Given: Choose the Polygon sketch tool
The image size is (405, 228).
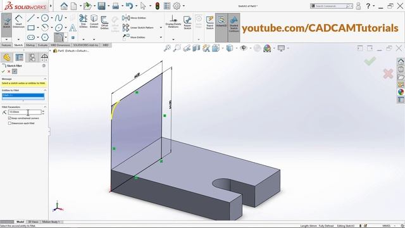Looking at the screenshot, I should pyautogui.click(x=45, y=37).
